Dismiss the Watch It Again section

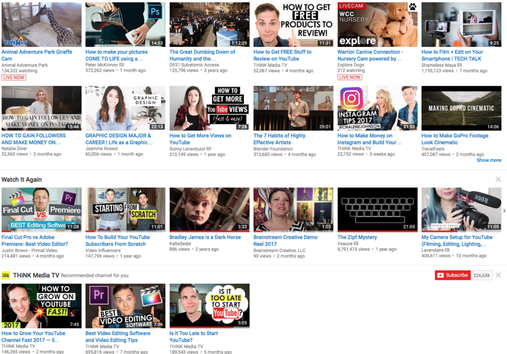(x=498, y=179)
